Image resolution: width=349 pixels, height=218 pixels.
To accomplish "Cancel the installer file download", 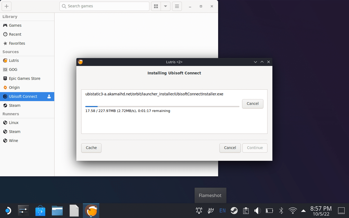I will click(252, 104).
